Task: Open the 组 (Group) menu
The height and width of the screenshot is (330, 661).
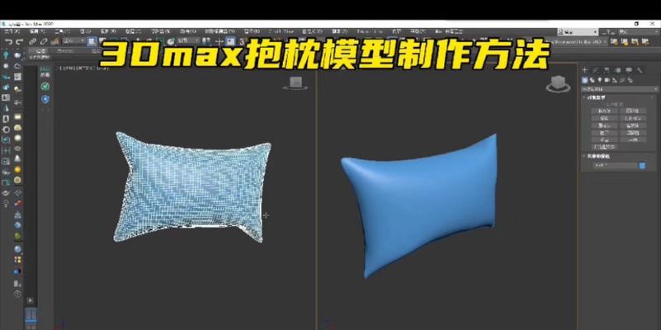Action: coord(86,31)
